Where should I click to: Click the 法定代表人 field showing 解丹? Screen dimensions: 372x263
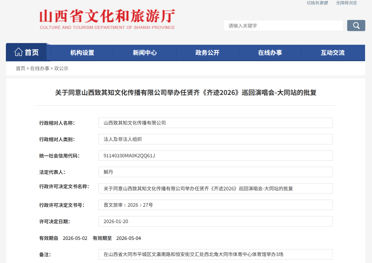click(216, 172)
